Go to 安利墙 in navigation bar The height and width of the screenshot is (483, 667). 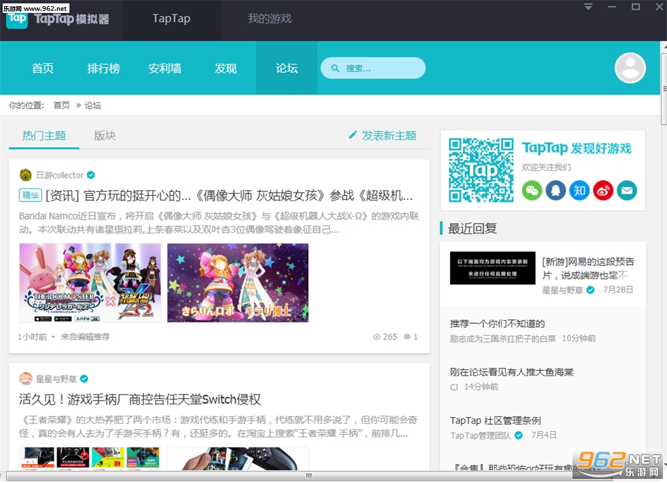point(165,68)
